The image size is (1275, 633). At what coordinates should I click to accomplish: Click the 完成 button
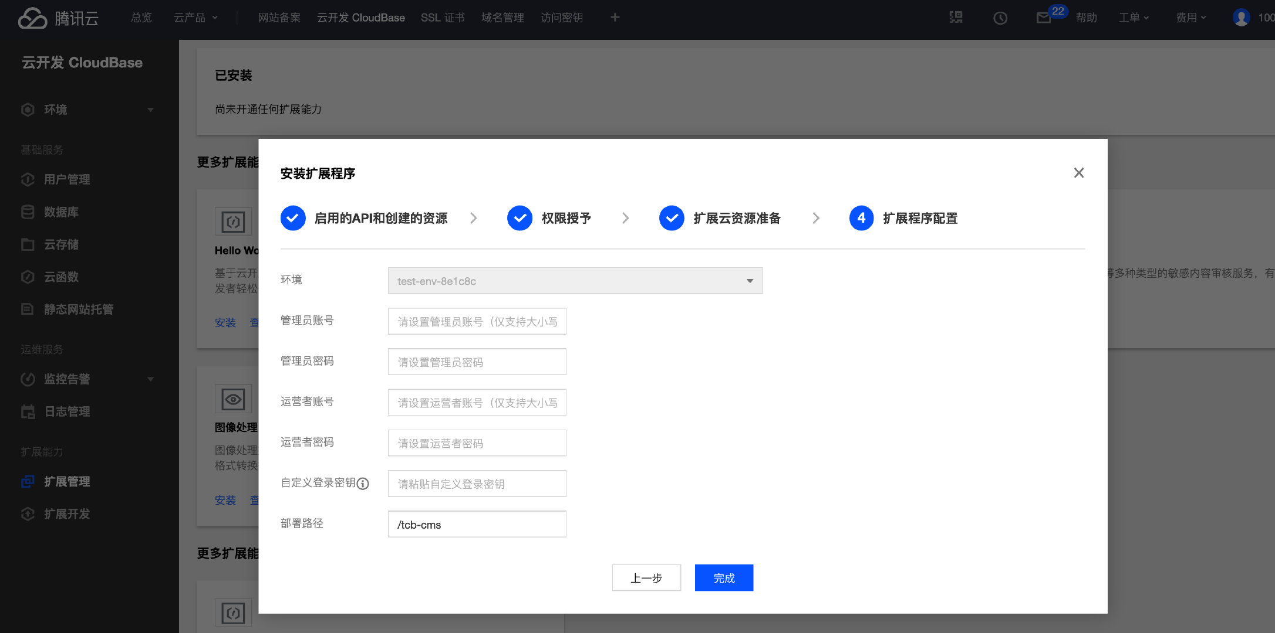pos(723,578)
